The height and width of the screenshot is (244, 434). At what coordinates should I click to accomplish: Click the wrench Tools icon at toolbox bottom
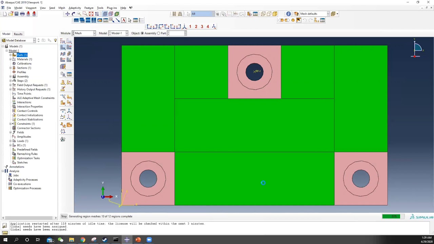[63, 139]
